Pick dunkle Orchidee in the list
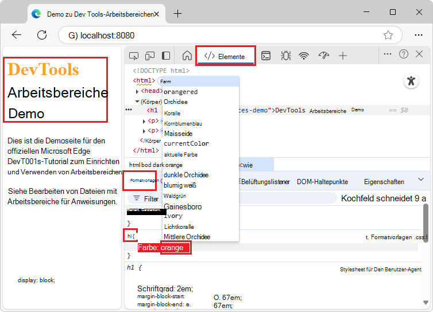 pyautogui.click(x=200, y=175)
